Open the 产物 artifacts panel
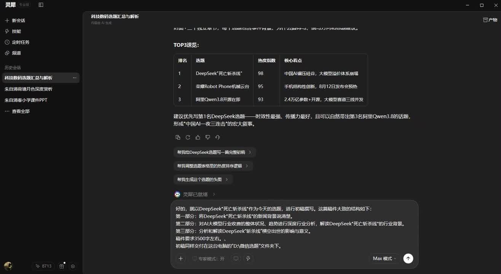 tap(490, 20)
